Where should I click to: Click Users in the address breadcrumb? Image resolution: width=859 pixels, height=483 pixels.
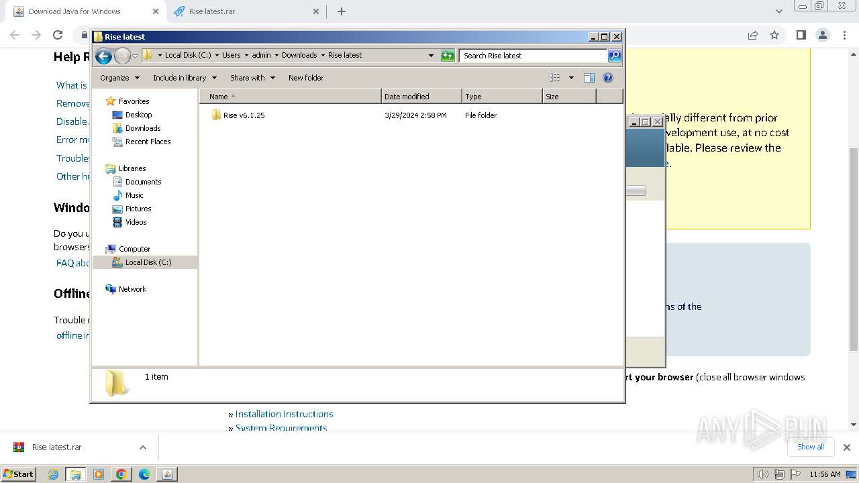pos(231,56)
